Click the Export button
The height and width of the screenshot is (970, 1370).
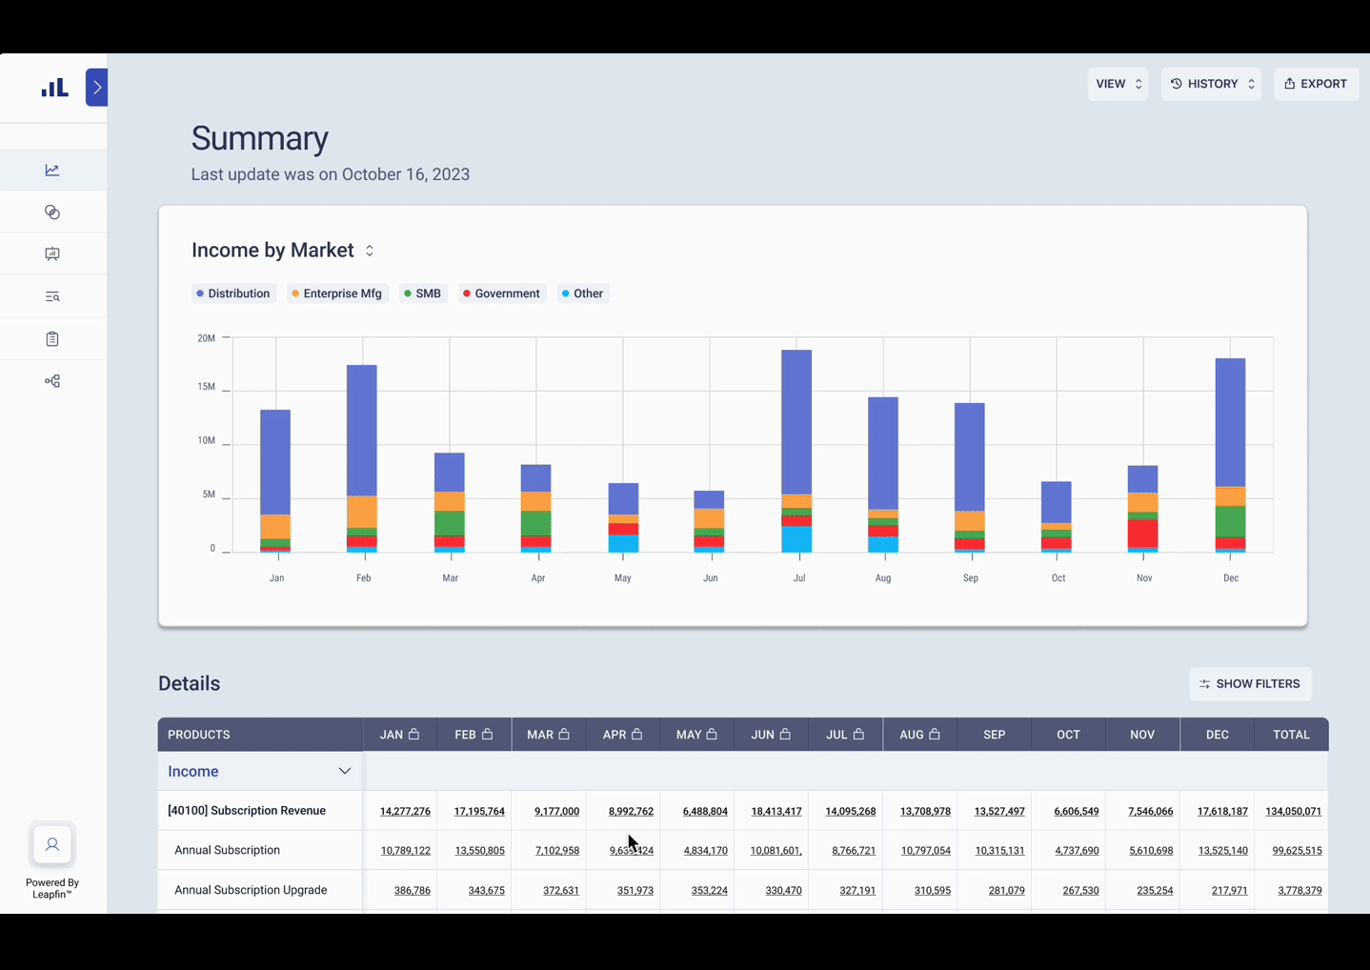pyautogui.click(x=1316, y=84)
